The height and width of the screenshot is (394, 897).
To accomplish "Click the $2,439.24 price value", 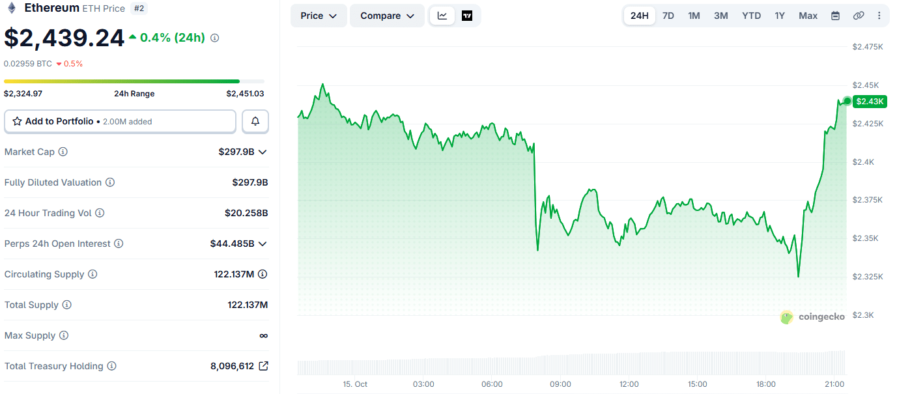I will (x=64, y=38).
